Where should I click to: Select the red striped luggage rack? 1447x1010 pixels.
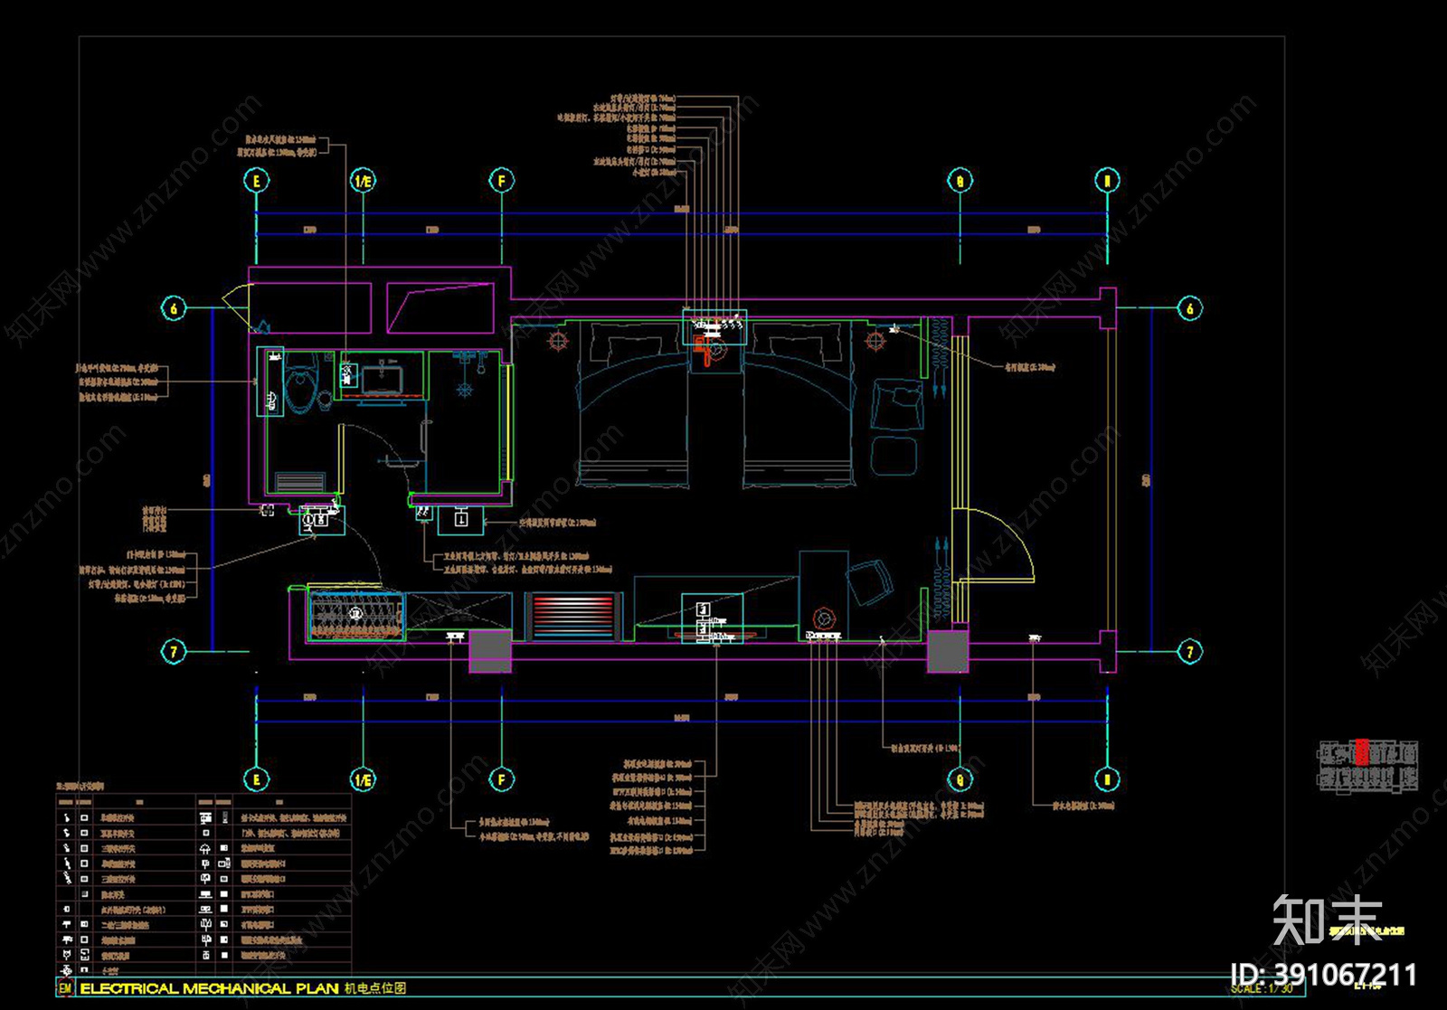coord(573,616)
